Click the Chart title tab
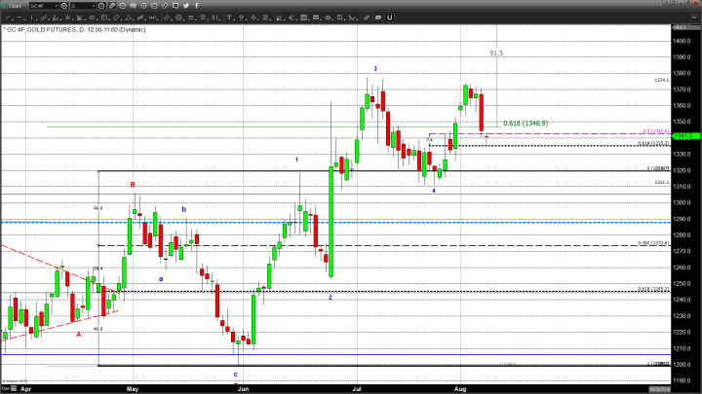This screenshot has width=702, height=394. (19, 6)
